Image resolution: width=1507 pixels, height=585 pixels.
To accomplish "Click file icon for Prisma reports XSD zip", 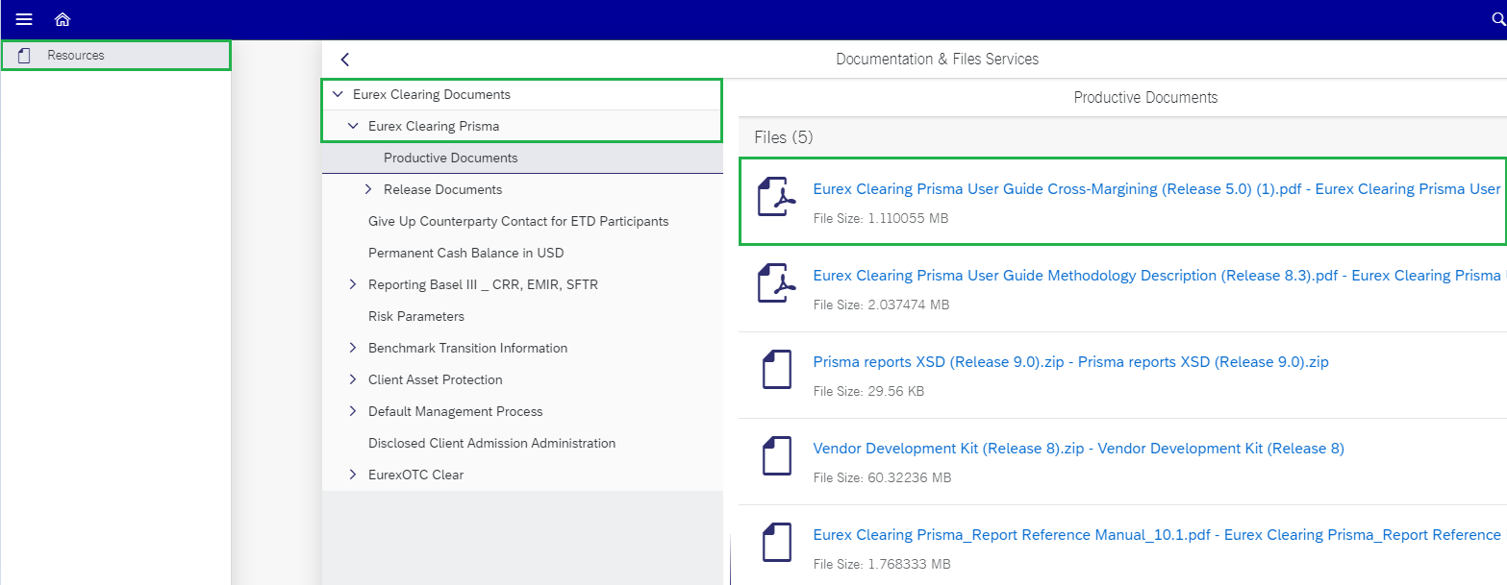I will [775, 370].
